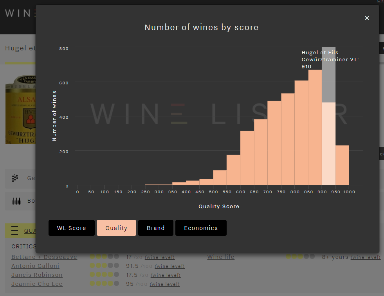Switch chart to WL Score
The image size is (384, 296).
coord(72,228)
